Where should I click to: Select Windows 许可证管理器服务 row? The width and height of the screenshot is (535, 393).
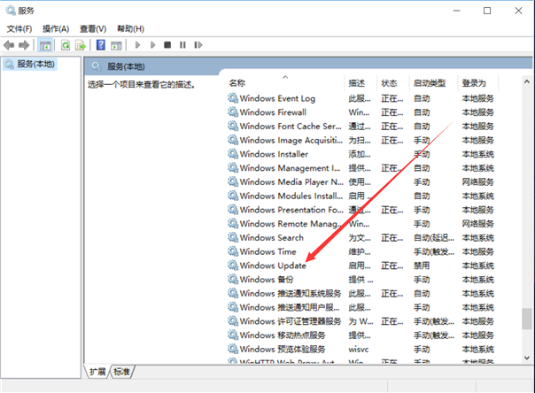361,321
